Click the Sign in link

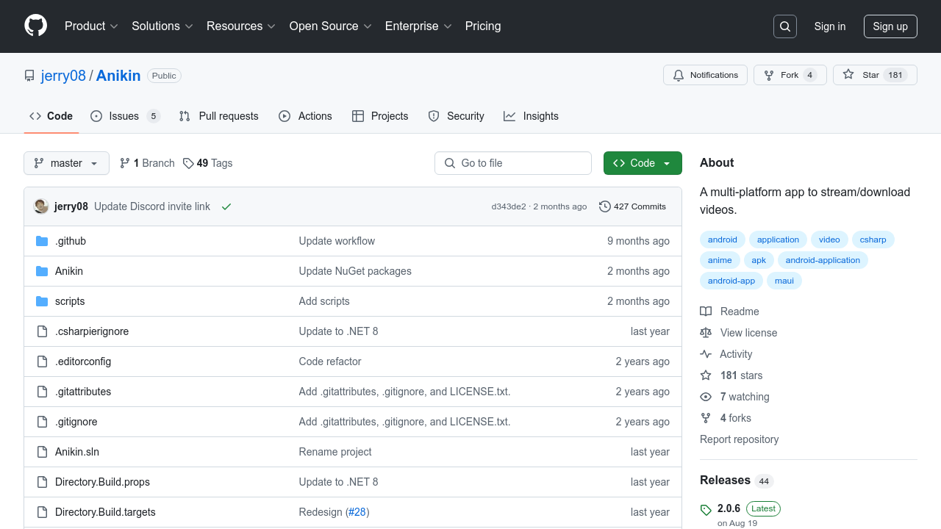click(830, 26)
